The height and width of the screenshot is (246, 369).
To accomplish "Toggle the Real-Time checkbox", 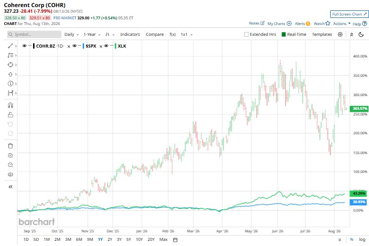I will point(283,34).
